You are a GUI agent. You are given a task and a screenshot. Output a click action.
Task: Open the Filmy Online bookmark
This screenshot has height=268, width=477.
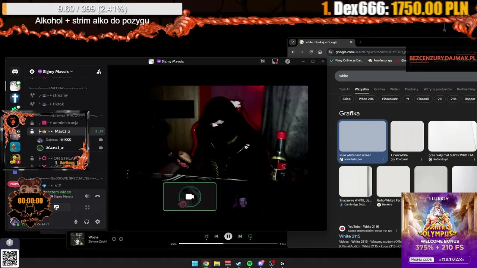click(347, 61)
